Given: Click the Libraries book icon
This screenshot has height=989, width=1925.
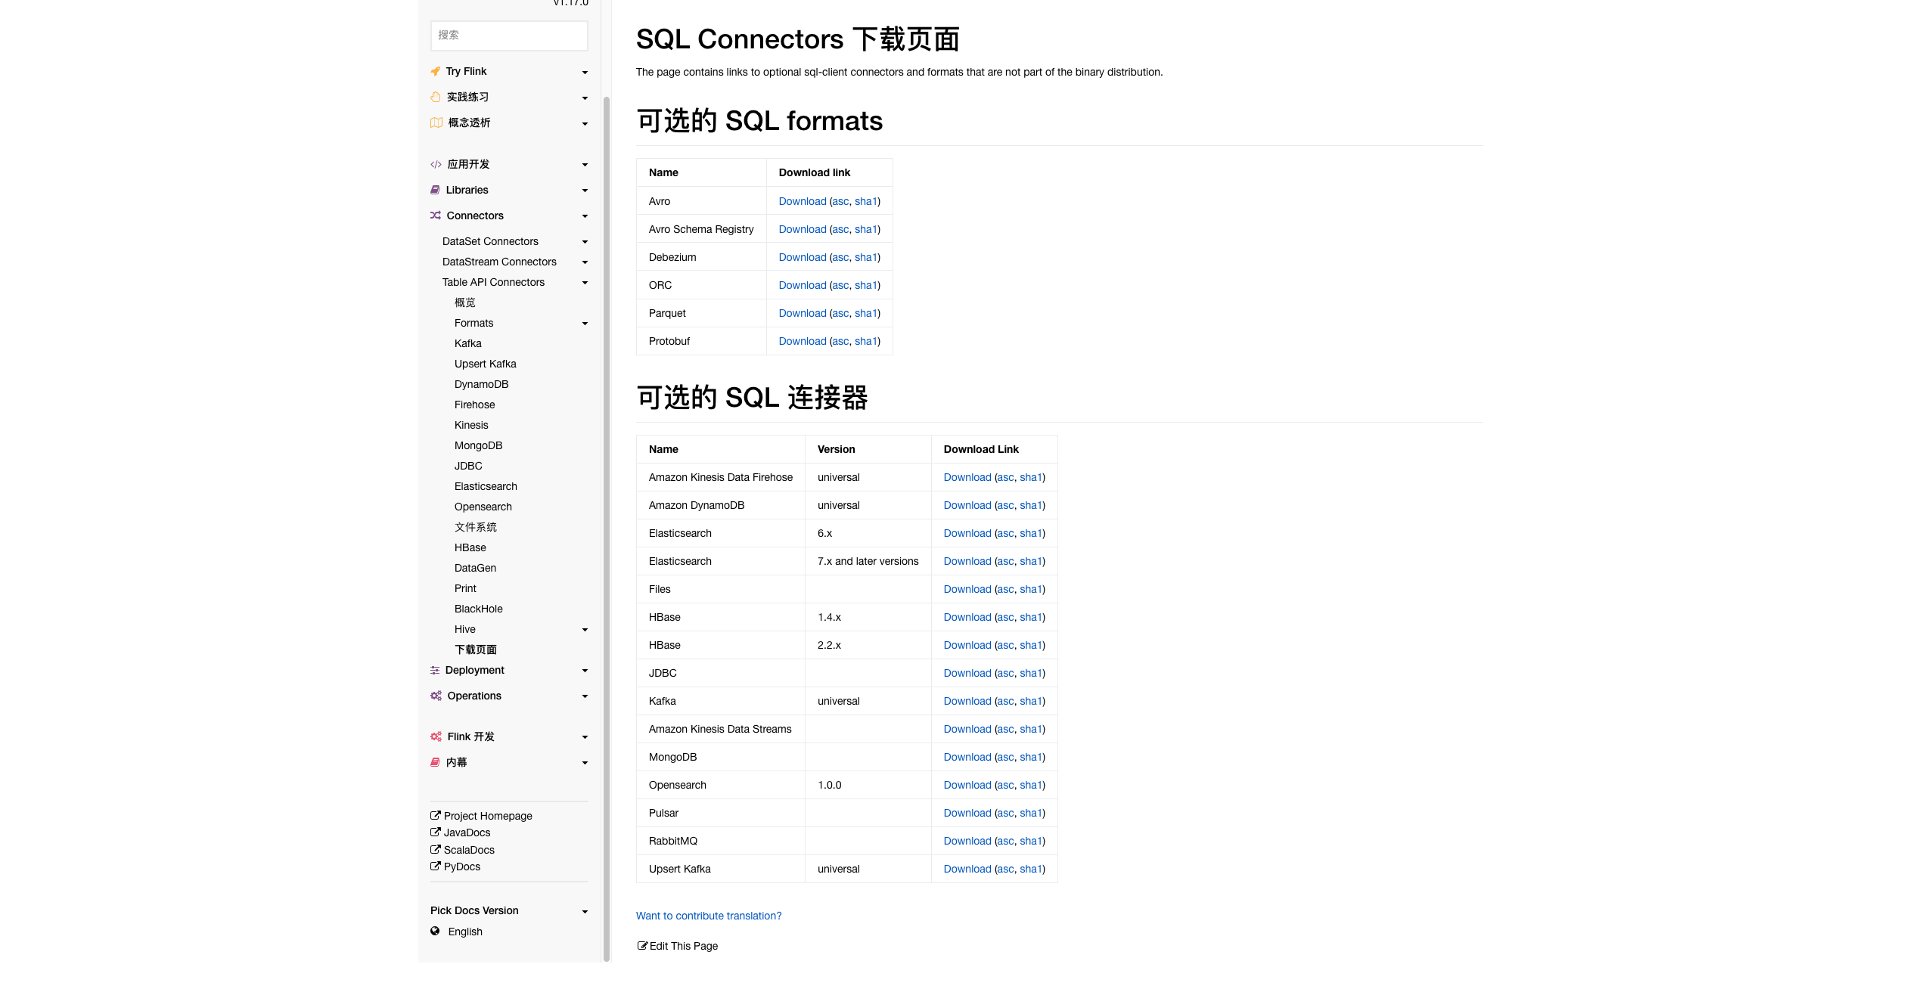Looking at the screenshot, I should (x=436, y=190).
